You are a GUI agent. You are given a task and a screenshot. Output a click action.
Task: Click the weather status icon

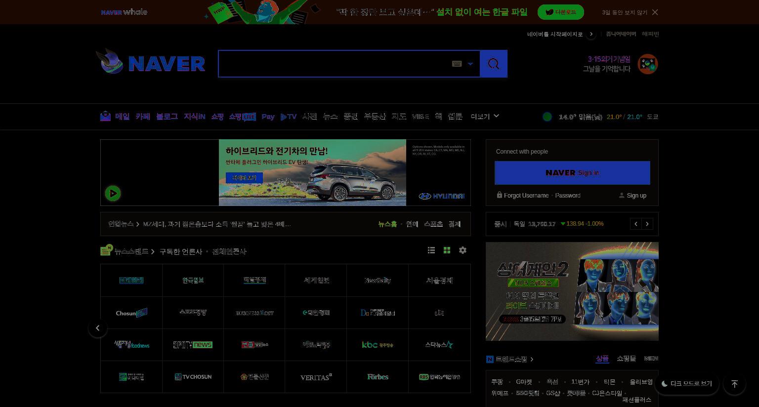click(x=547, y=117)
